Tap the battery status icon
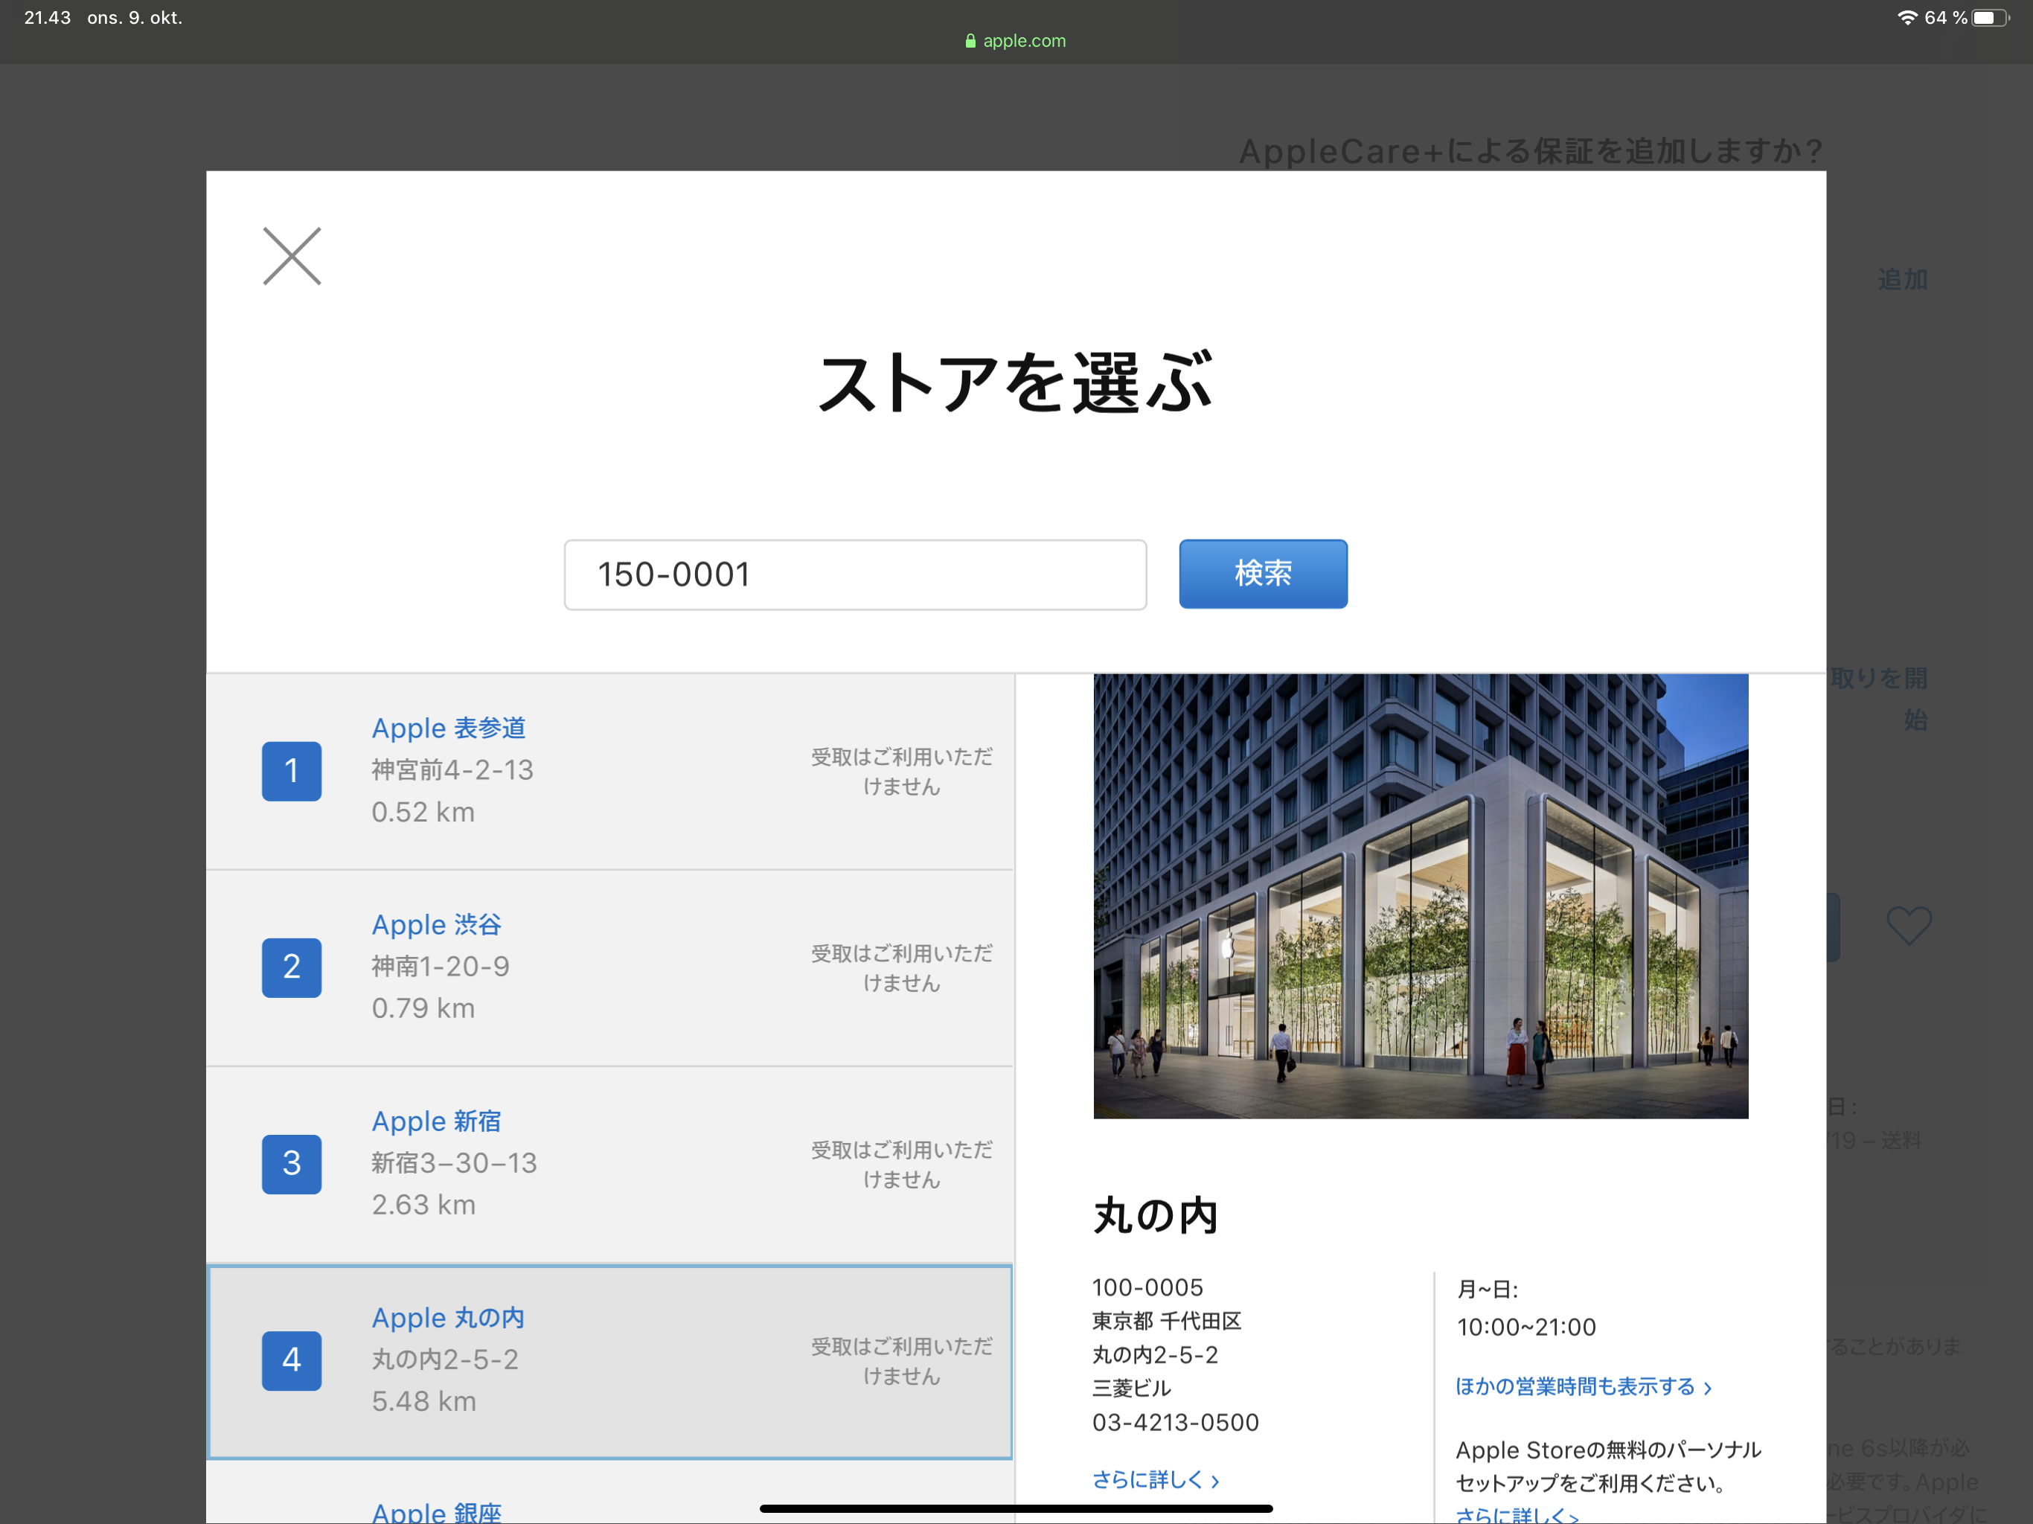2033x1524 pixels. pos(1991,17)
